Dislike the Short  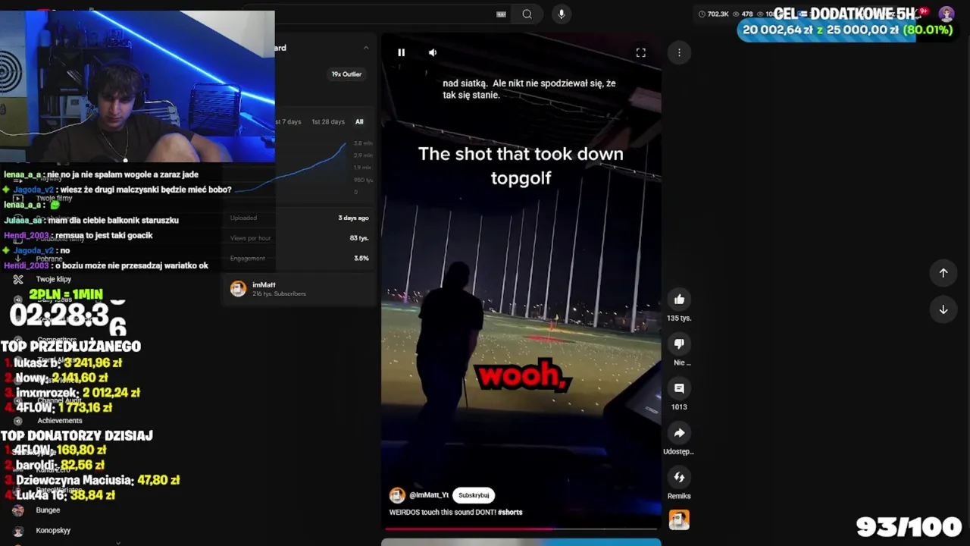point(679,344)
